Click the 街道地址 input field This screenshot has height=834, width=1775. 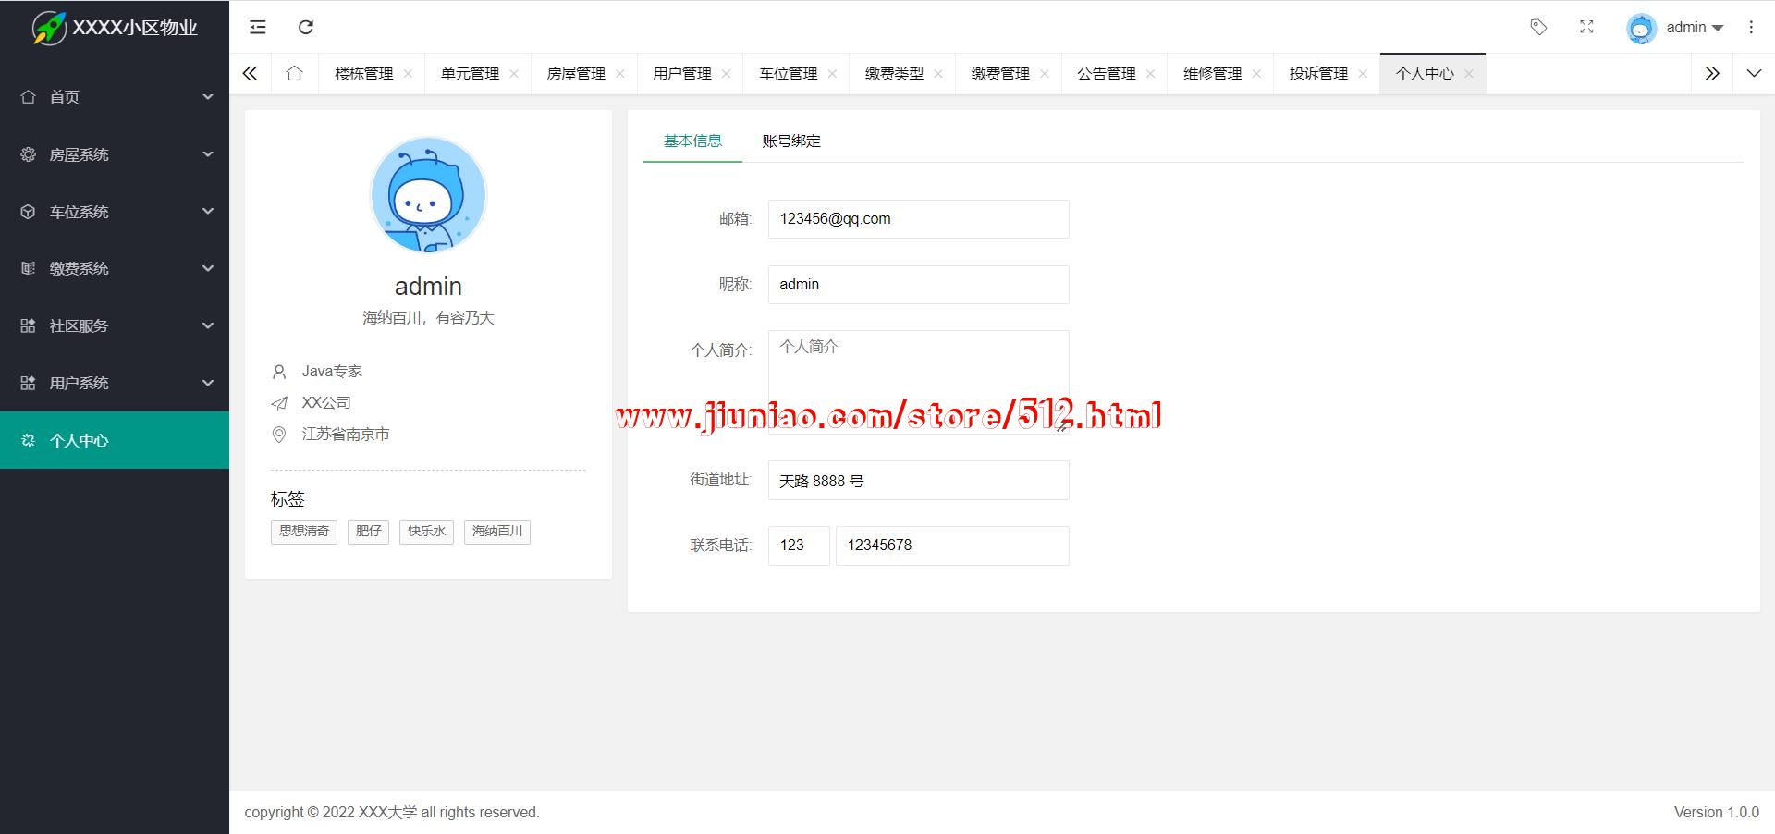[x=918, y=481]
